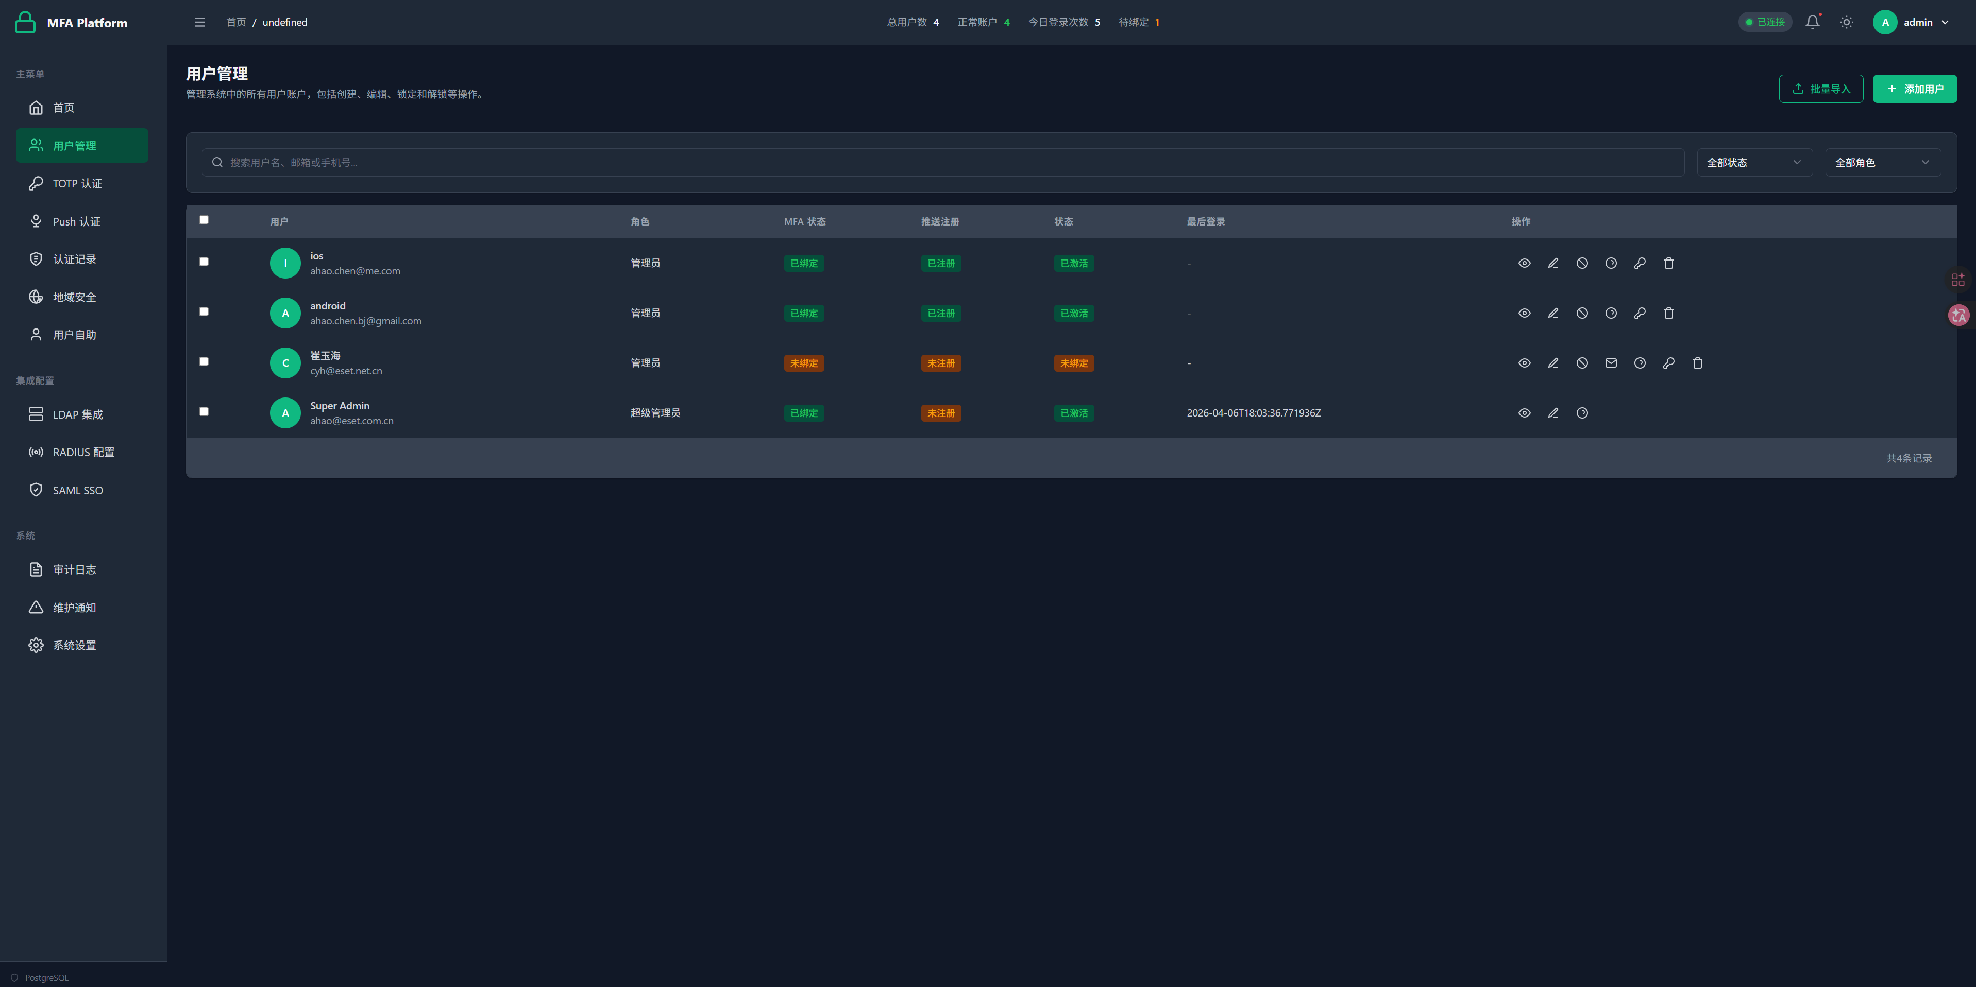The width and height of the screenshot is (1976, 987).
Task: Toggle the light/dark theme sun icon
Action: (1846, 22)
